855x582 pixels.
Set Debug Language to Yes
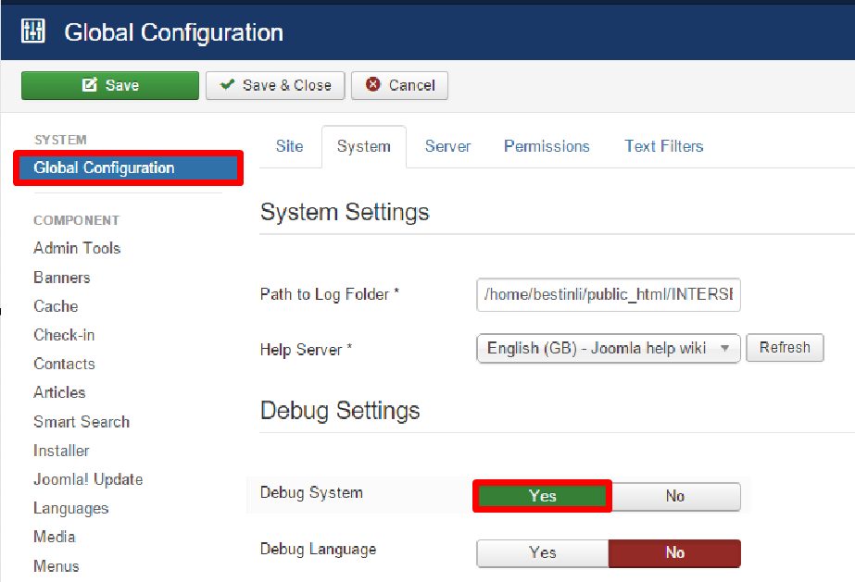(543, 552)
